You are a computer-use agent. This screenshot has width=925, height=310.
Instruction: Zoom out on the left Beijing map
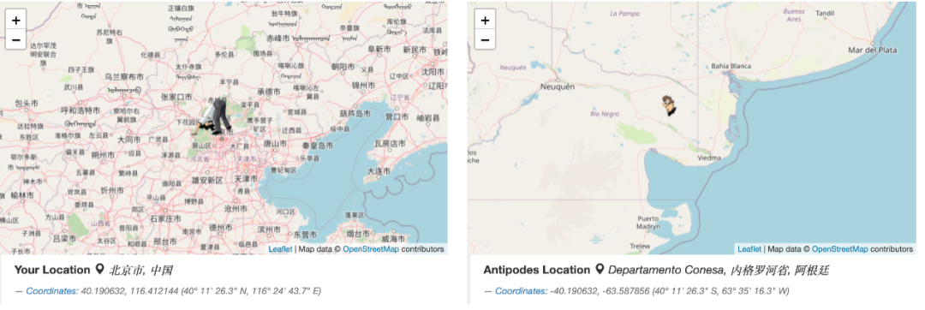15,39
